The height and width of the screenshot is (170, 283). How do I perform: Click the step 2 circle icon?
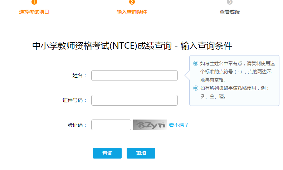[x=132, y=2]
